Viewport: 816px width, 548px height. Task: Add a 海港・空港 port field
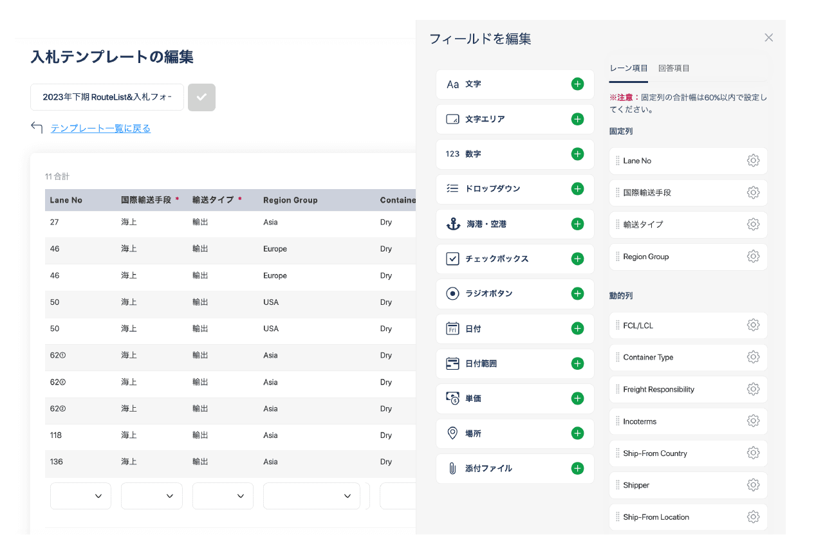577,224
